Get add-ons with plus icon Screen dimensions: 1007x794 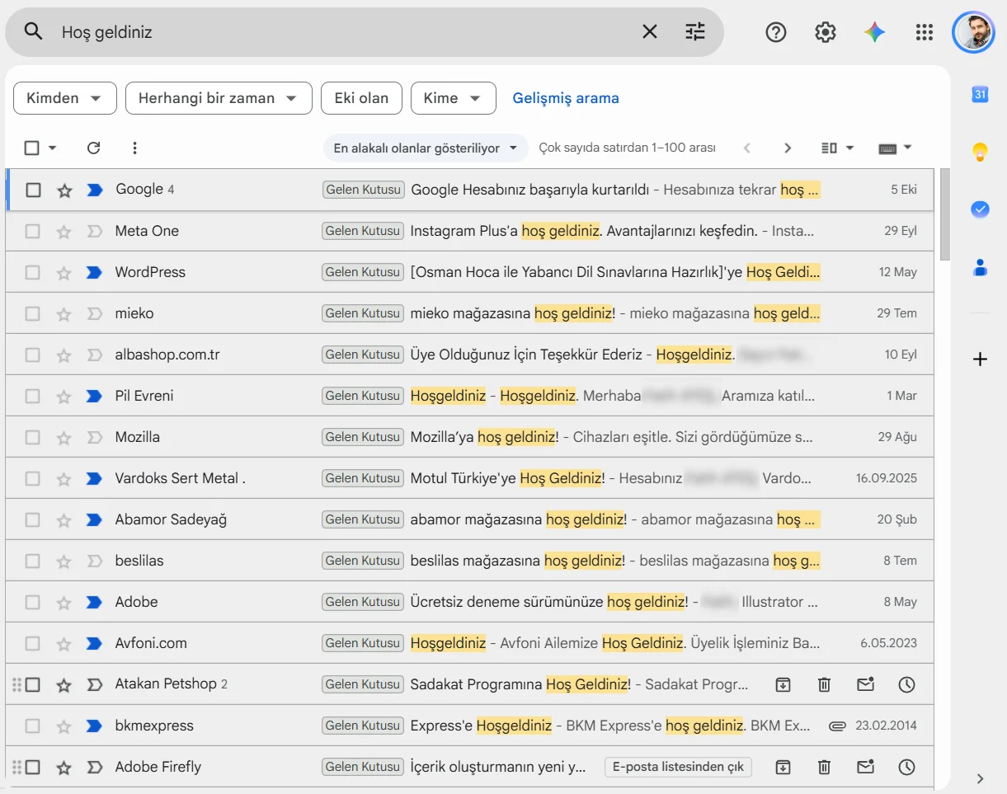pyautogui.click(x=980, y=359)
